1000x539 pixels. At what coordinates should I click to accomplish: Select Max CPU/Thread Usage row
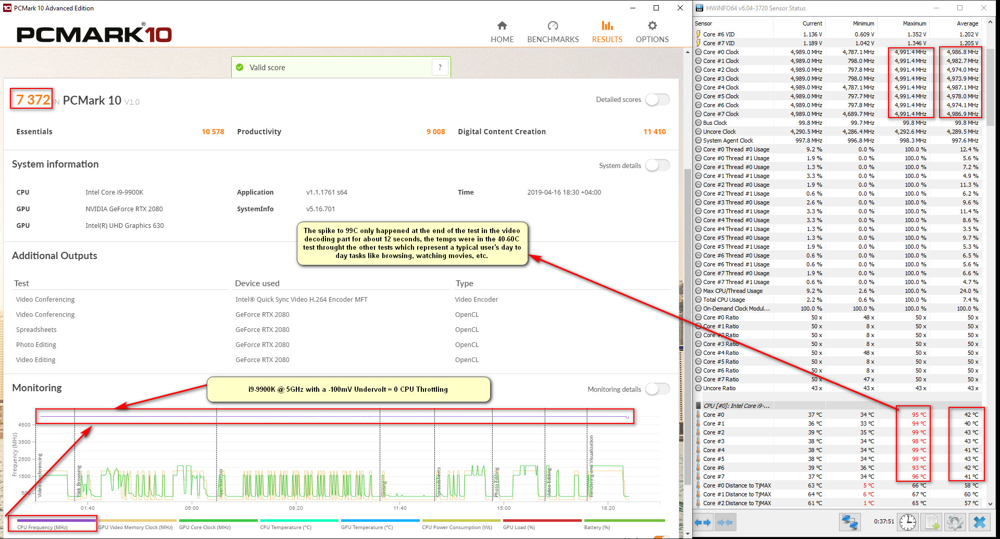pyautogui.click(x=837, y=291)
